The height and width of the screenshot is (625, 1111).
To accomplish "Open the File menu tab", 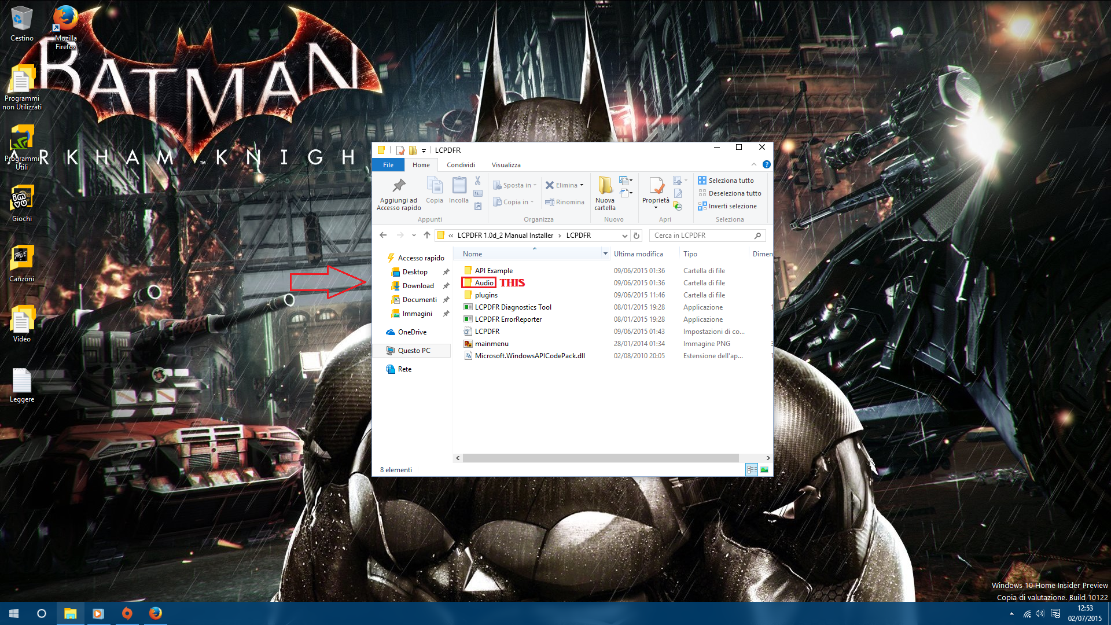I will coord(388,165).
